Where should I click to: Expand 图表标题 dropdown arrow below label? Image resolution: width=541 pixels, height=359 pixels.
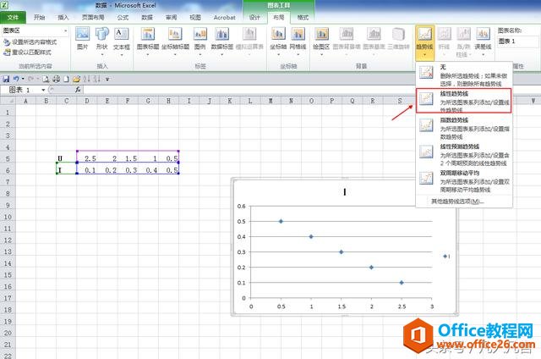(x=148, y=54)
